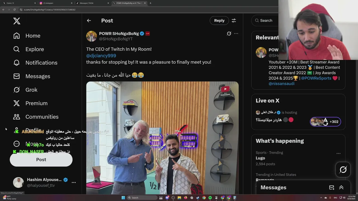Open Hashim Alyousef account menu dots
The height and width of the screenshot is (201, 358).
pos(74,182)
